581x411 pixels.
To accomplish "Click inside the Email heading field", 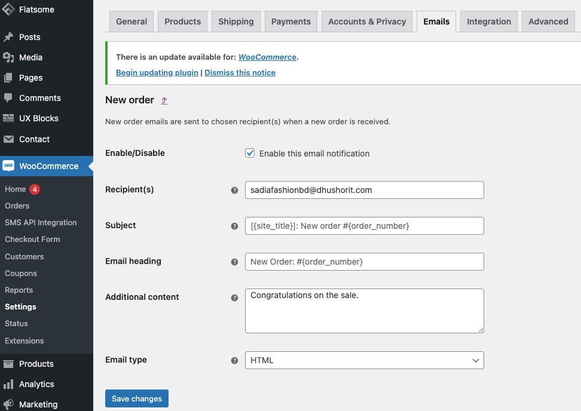I will (364, 262).
